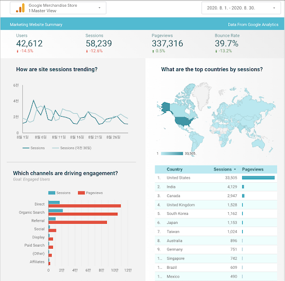Click the Direct channel Pageviews bar
285x281 pixels.
pos(85,206)
